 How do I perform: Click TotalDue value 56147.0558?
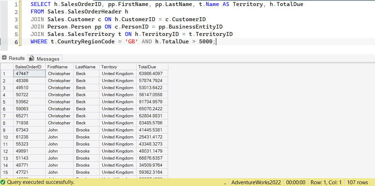tap(152, 95)
